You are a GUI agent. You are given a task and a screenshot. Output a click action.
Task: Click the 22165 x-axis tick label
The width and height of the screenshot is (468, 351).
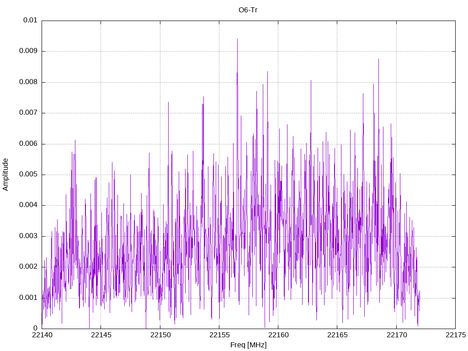(x=338, y=335)
